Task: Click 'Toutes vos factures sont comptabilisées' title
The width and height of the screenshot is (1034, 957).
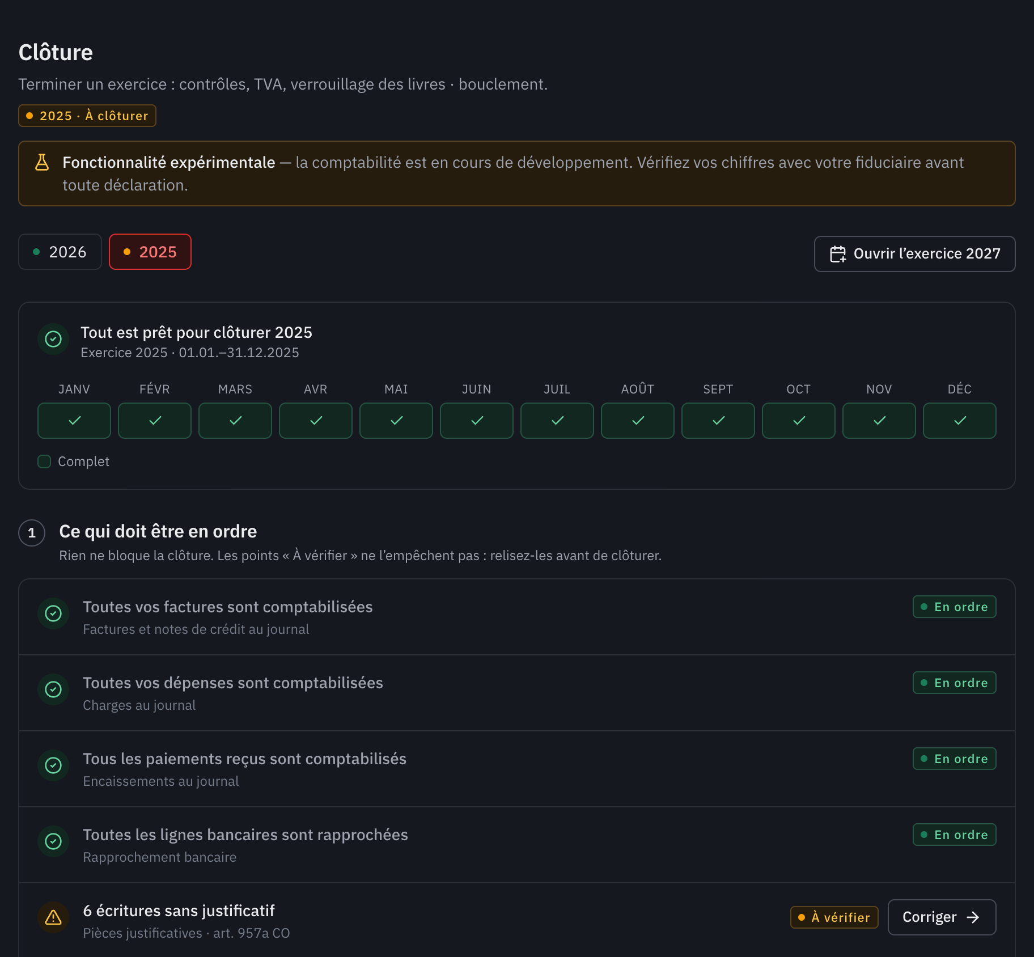Action: pos(228,607)
